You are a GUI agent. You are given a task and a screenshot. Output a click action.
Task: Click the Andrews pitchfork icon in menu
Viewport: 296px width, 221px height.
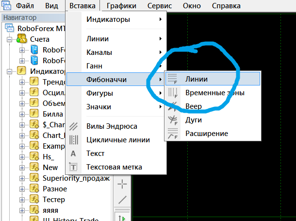pyautogui.click(x=73, y=126)
